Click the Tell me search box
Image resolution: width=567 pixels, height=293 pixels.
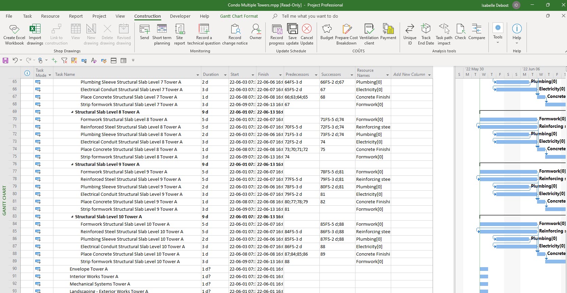(310, 16)
